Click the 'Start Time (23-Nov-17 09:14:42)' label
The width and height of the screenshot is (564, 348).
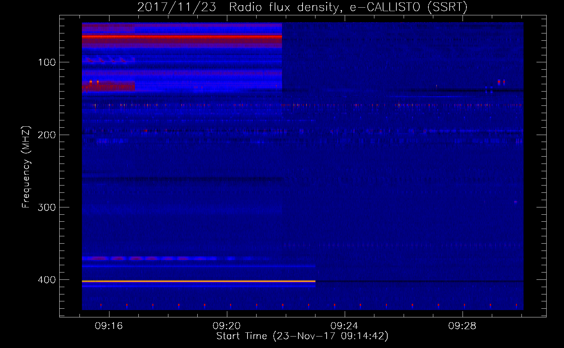pyautogui.click(x=302, y=336)
